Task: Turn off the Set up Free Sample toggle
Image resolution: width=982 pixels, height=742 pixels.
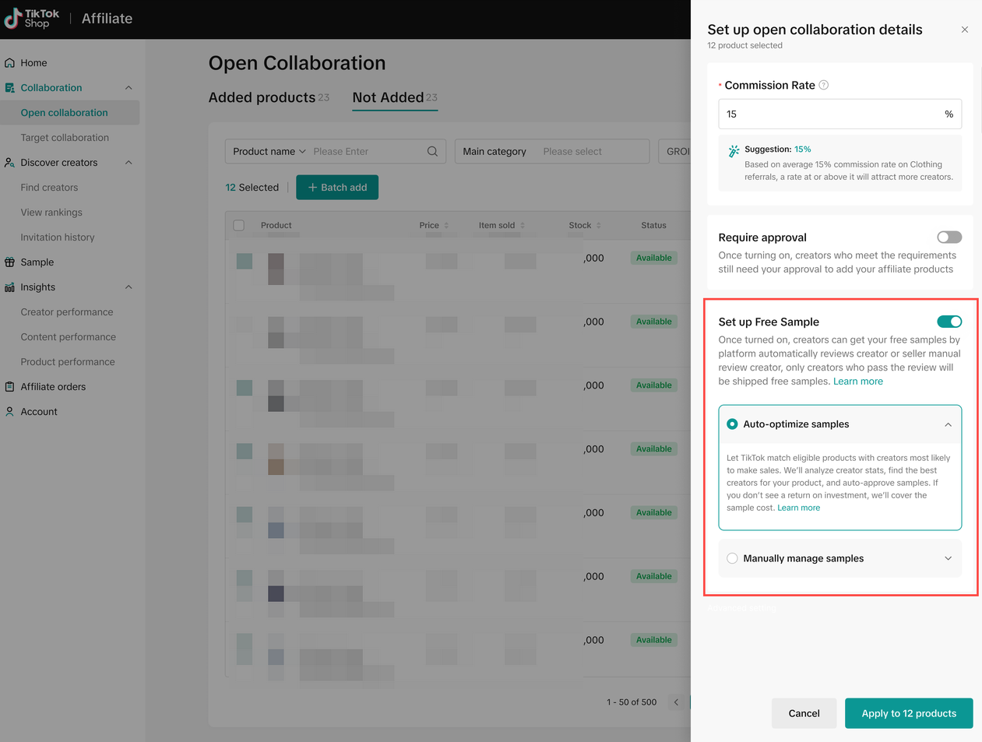Action: coord(949,322)
